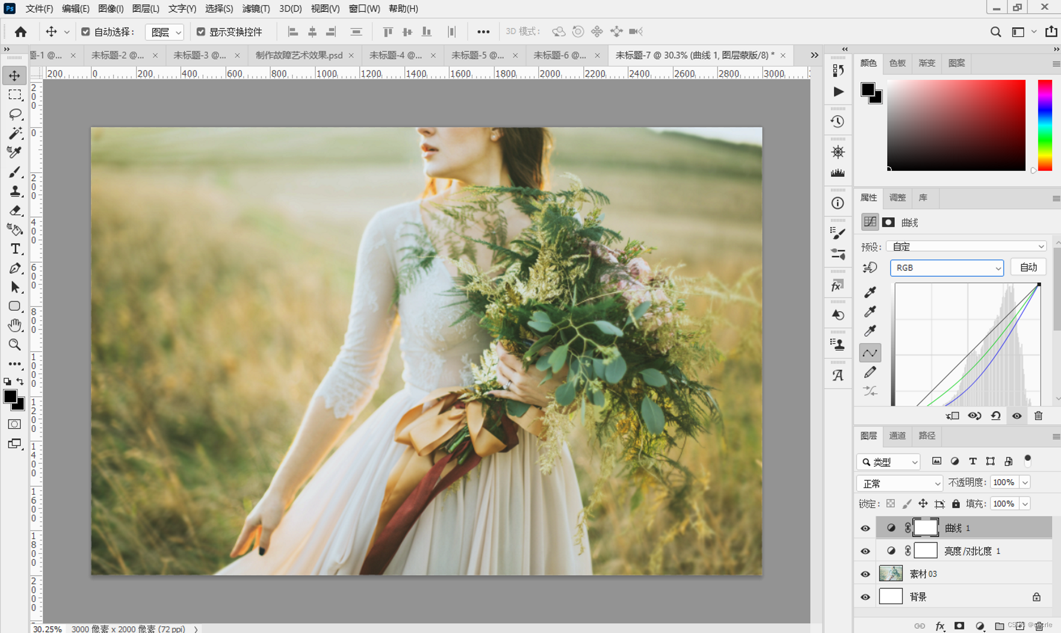
Task: Click the foreground color swatch in toolbar
Action: pos(10,396)
